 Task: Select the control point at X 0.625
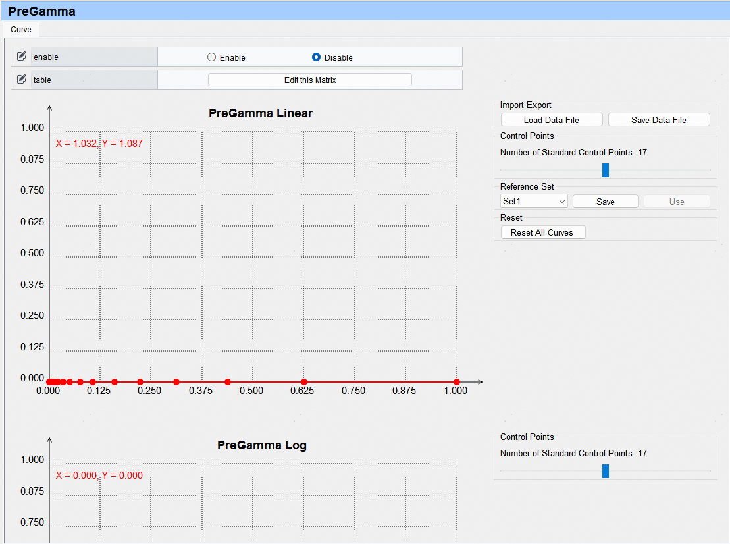304,382
